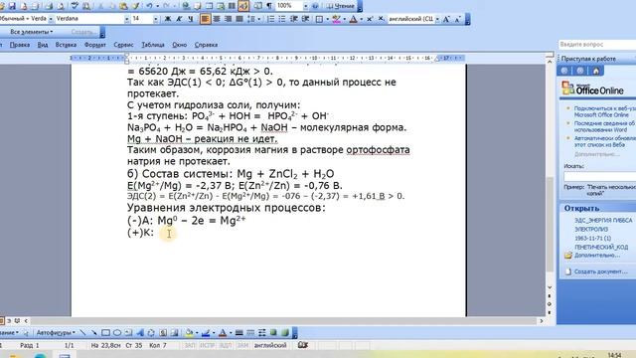This screenshot has width=636, height=358.
Task: Open the style dropdown showing Обычный + Verda
Action: coord(51,19)
